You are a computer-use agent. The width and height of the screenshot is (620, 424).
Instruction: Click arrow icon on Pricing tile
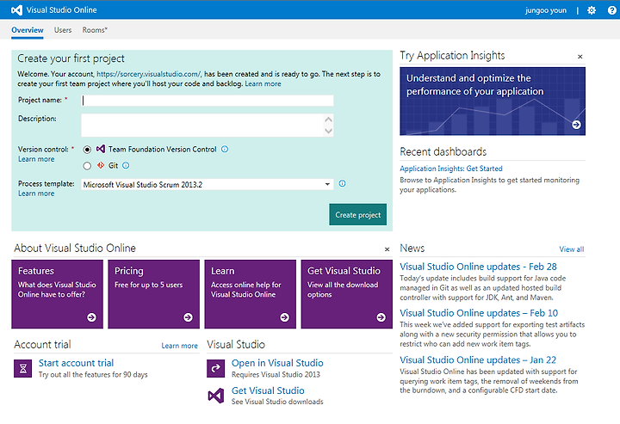[189, 317]
